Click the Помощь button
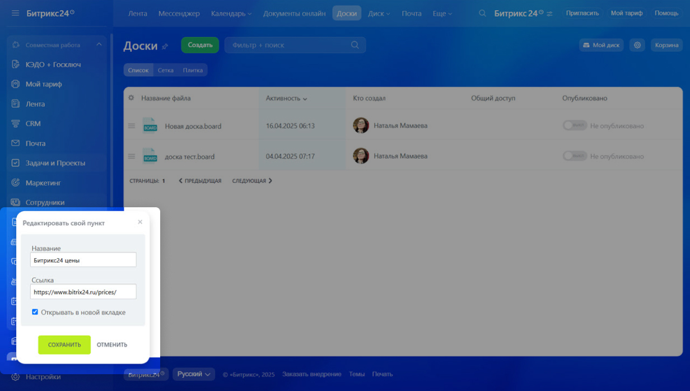 pos(666,13)
